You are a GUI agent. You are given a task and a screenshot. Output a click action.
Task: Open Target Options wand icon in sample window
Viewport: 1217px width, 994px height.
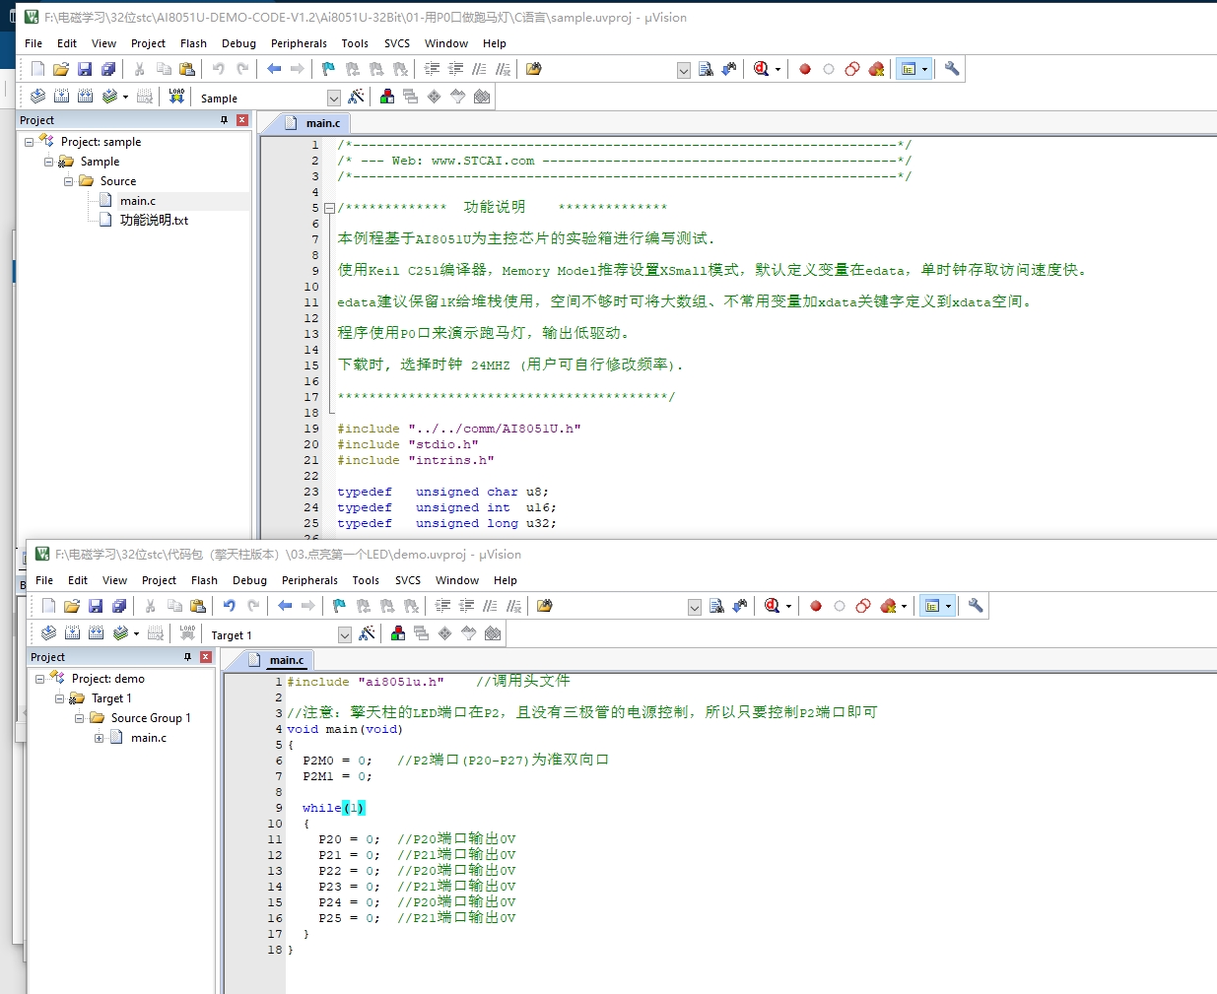pyautogui.click(x=357, y=97)
